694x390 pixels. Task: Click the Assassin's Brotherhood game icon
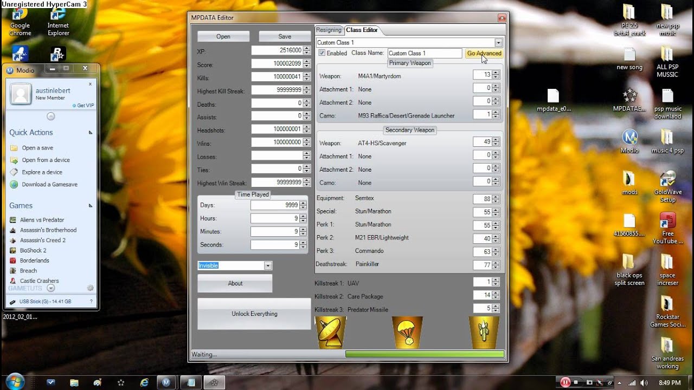13,230
